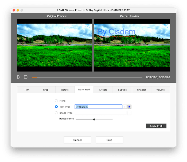Click the Transparency slider handle
Screen dimensions: 187x162
(94, 119)
